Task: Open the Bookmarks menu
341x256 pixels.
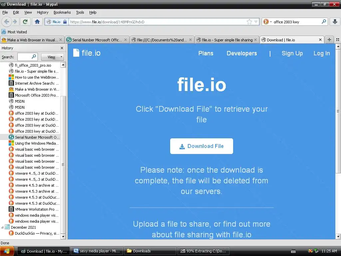Action: pyautogui.click(x=62, y=12)
